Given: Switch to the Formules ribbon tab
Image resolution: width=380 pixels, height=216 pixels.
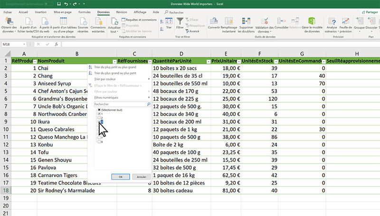Looking at the screenshot, I should click(x=84, y=11).
